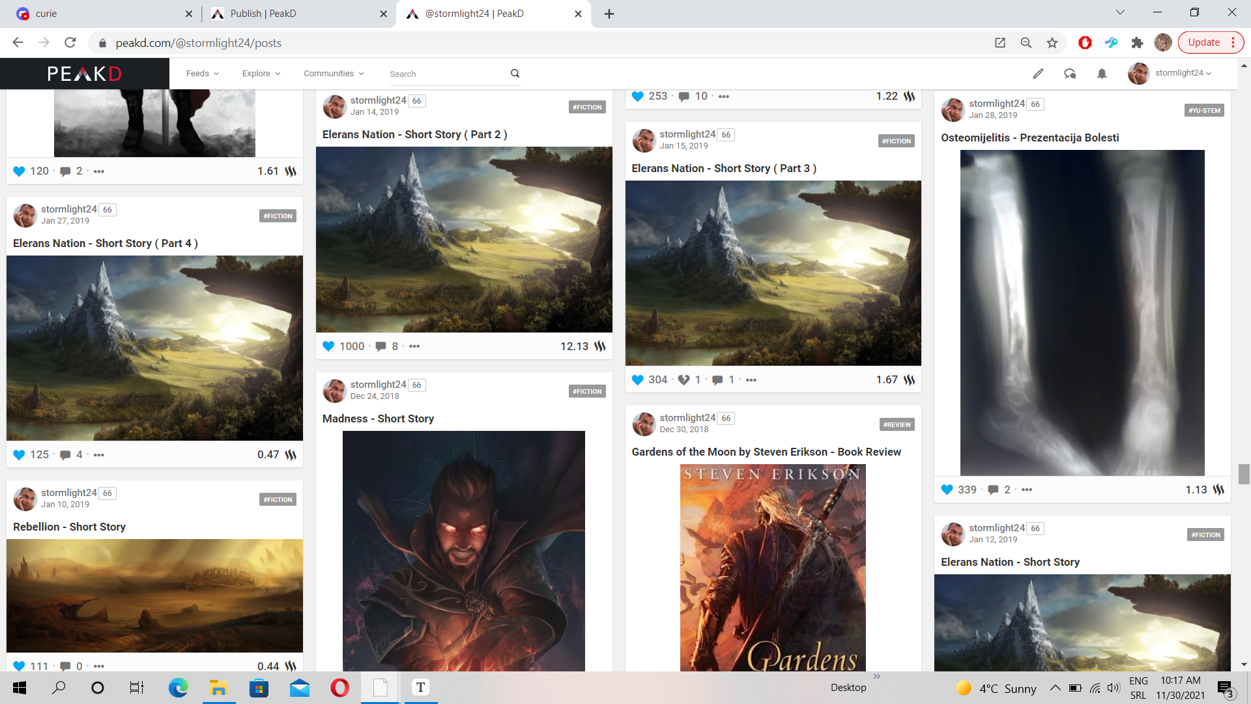Click the Steem payout icon next to 12.13
Image resolution: width=1251 pixels, height=704 pixels.
coord(600,346)
